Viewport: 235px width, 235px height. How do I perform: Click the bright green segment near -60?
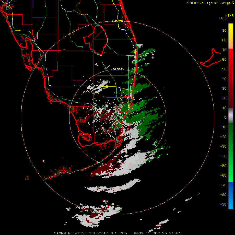231,175
